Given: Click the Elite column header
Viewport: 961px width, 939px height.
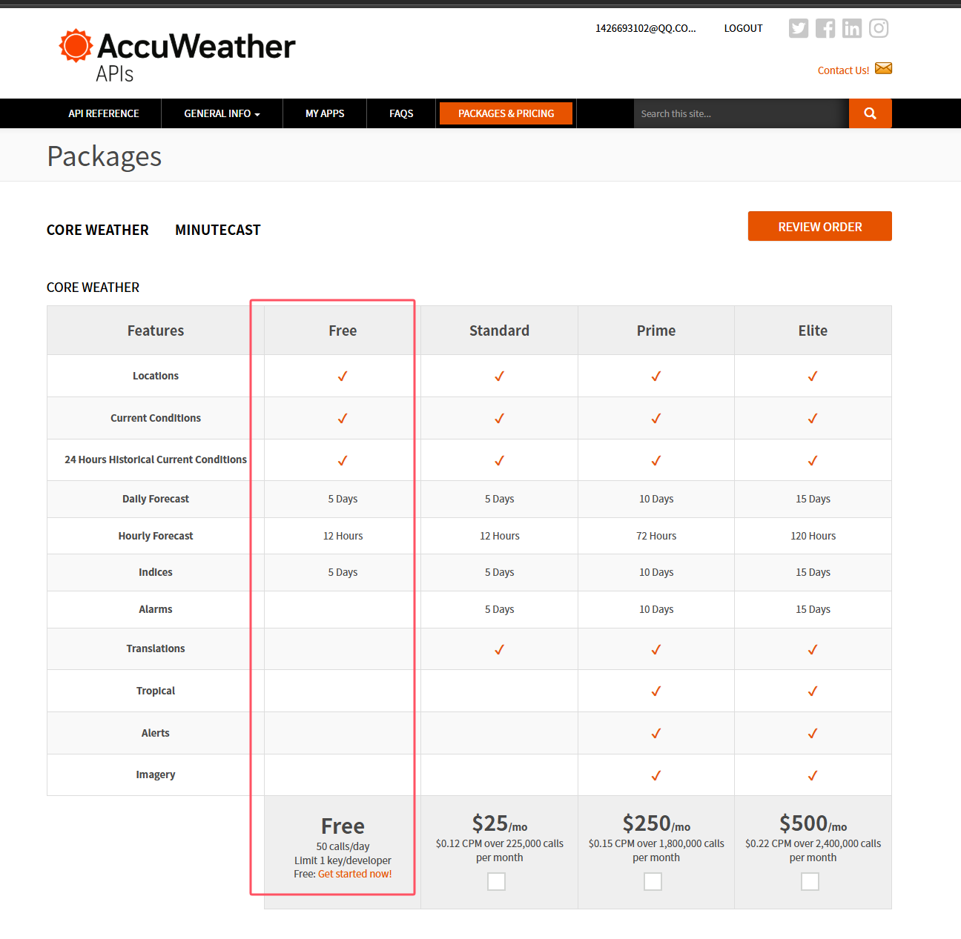Looking at the screenshot, I should [813, 331].
